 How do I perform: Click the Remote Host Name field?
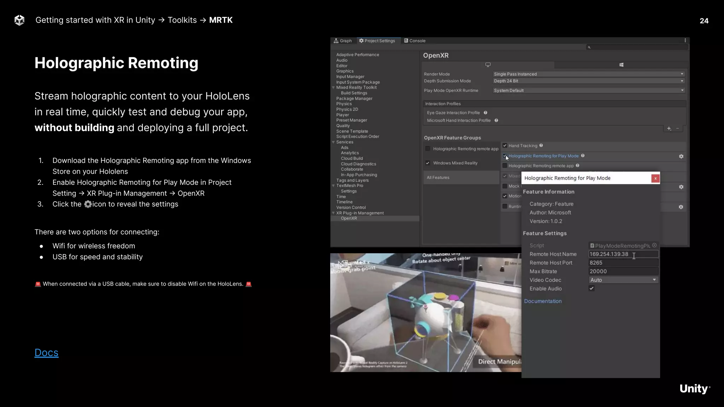623,254
